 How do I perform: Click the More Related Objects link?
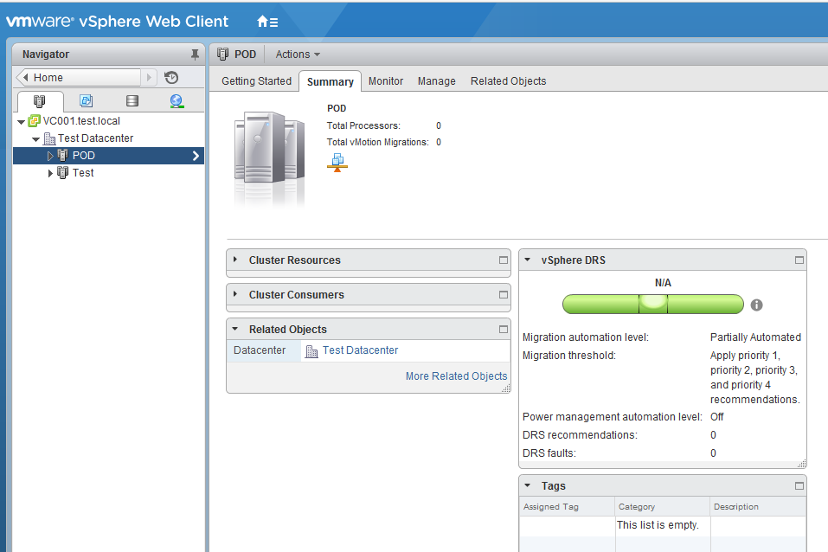456,375
